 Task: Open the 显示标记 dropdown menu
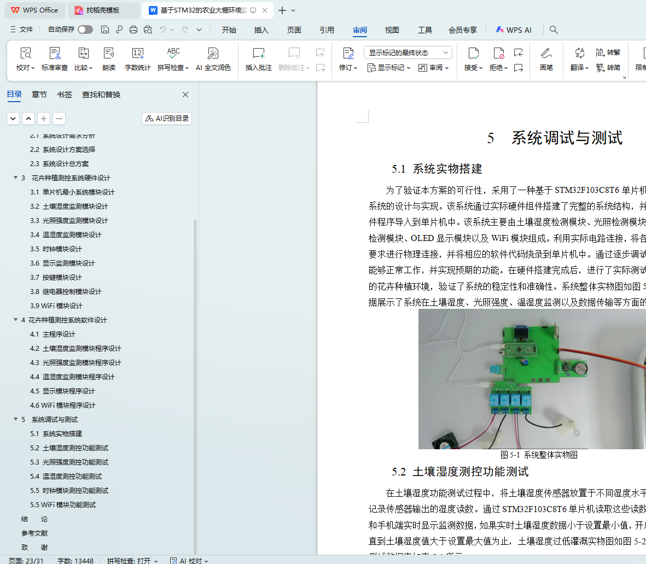pos(389,68)
